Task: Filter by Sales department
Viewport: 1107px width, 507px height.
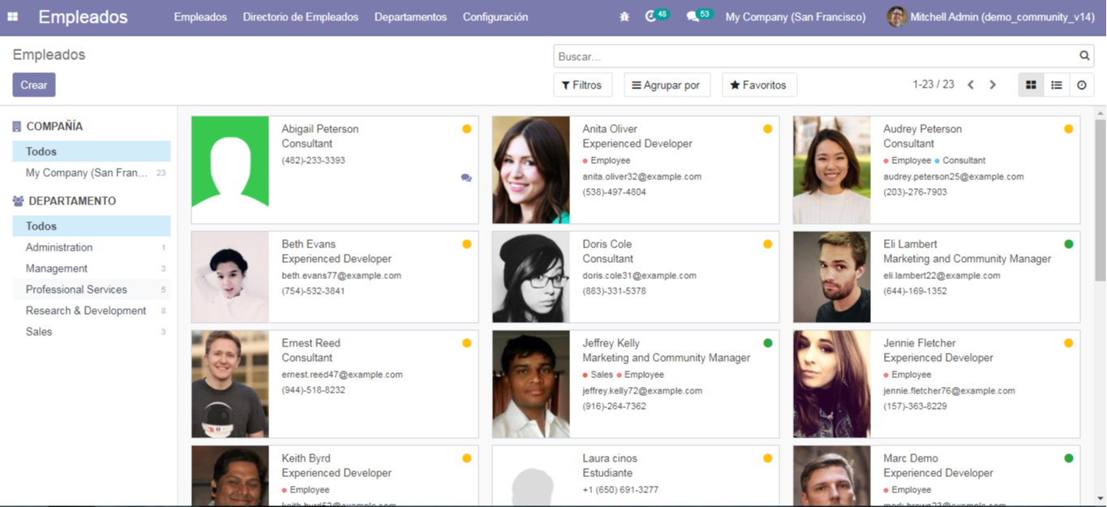Action: [x=92, y=332]
